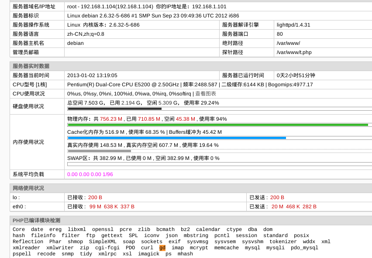Click the imagick module name
This screenshot has height=258, width=372.
[148, 254]
